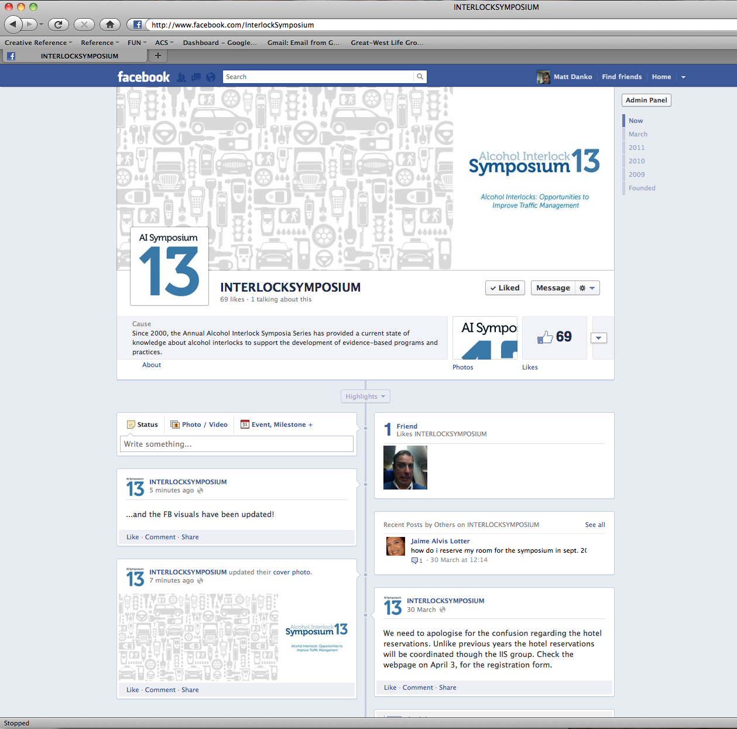This screenshot has height=729, width=737.
Task: Jump to Founded on timeline
Action: (642, 188)
